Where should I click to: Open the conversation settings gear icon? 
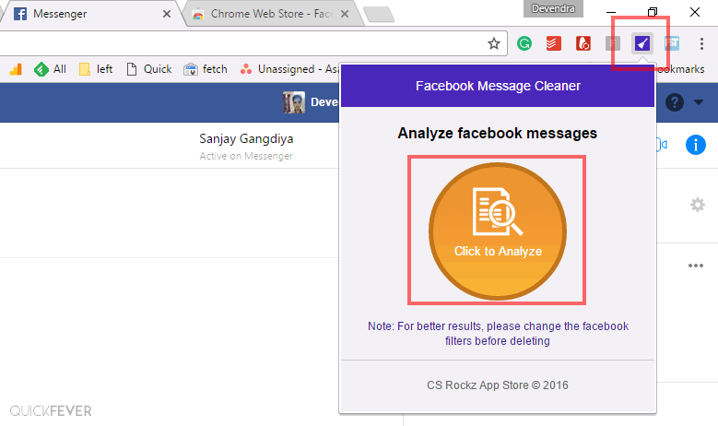pyautogui.click(x=698, y=205)
